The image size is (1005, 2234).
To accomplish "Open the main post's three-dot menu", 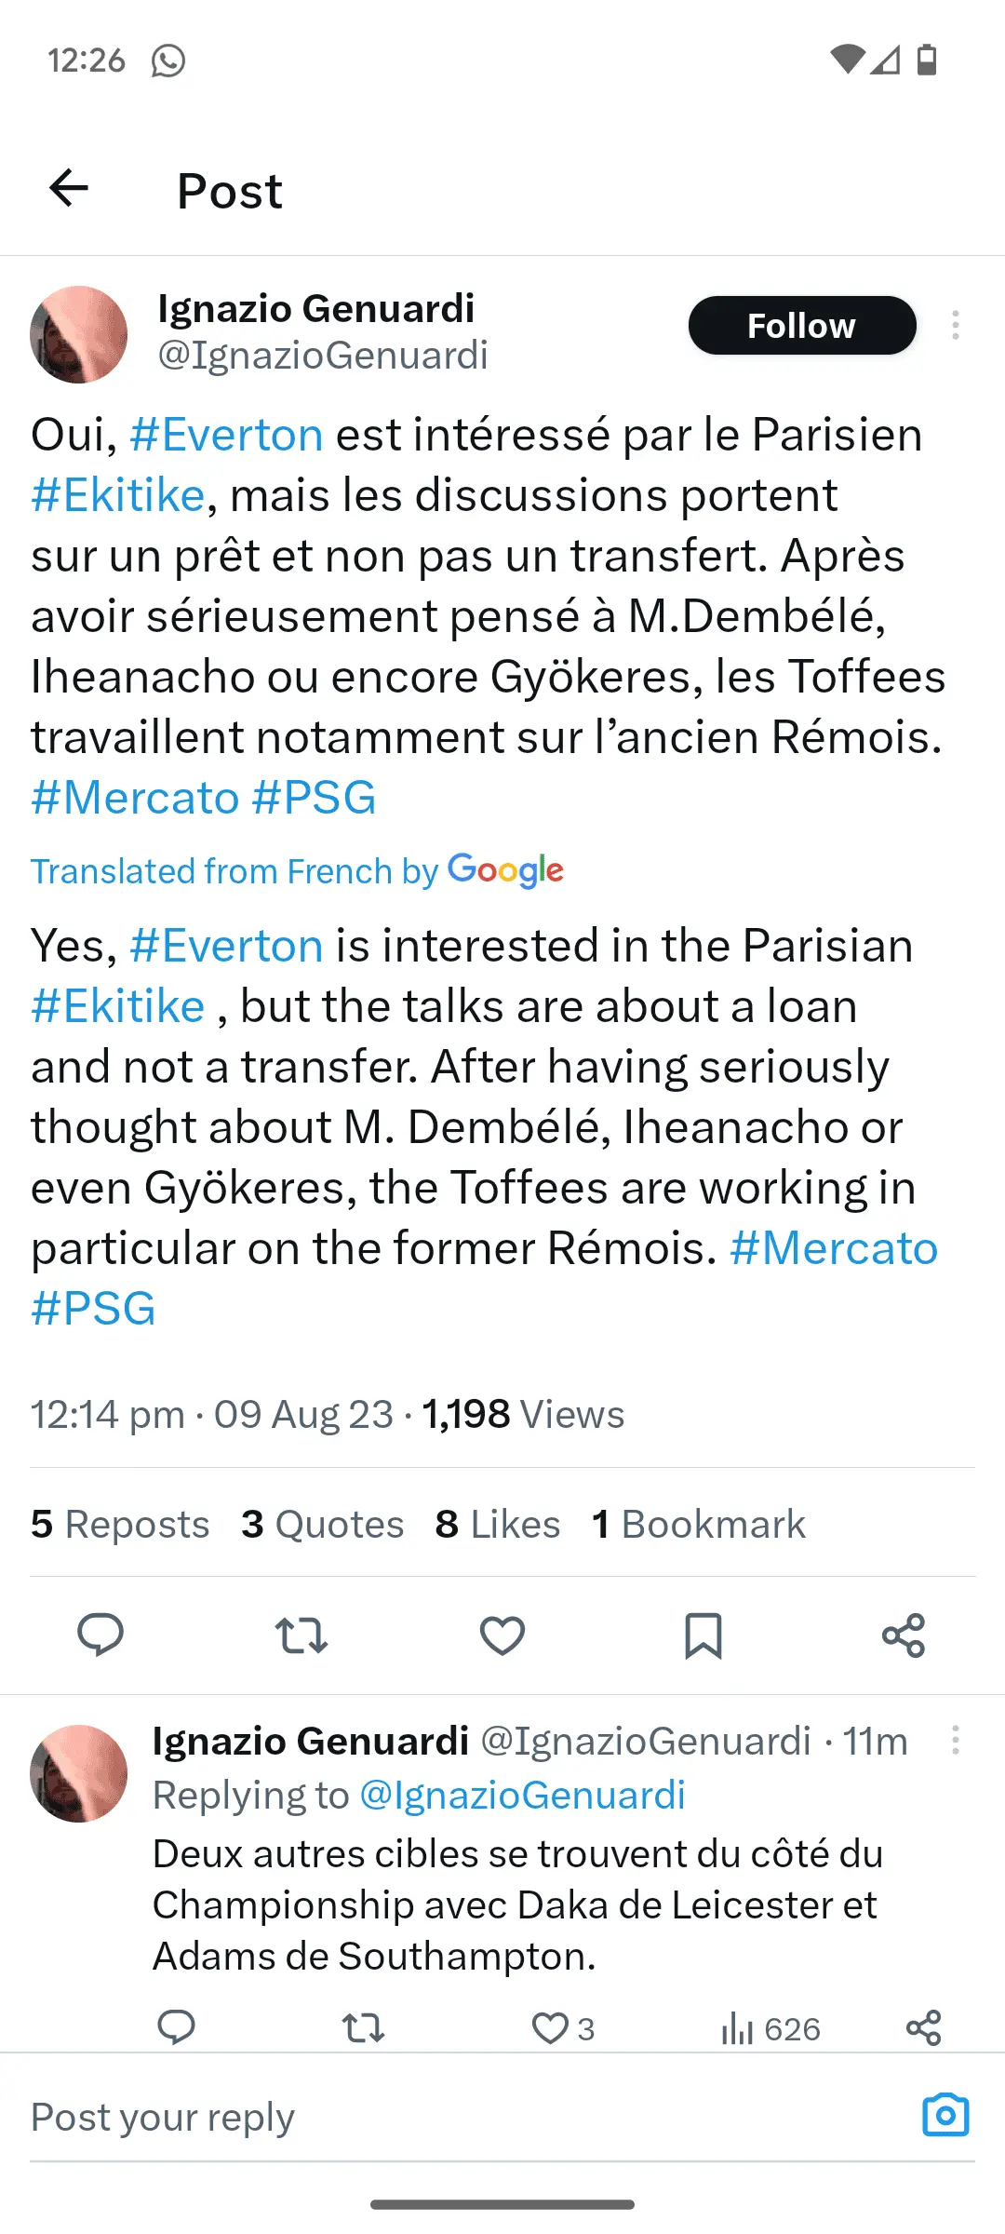I will (x=955, y=325).
